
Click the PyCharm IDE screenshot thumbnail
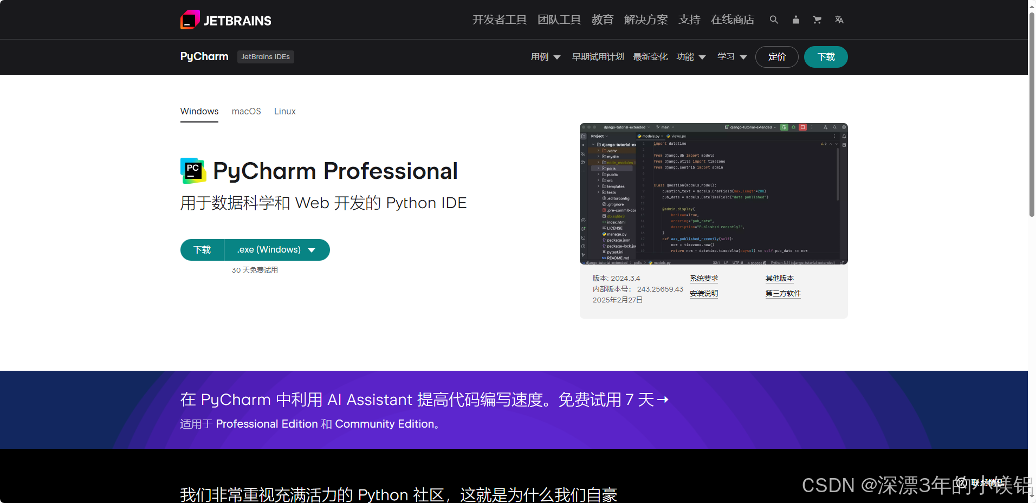714,194
